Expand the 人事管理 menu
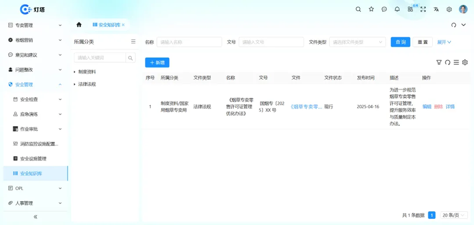This screenshot has height=225, width=474. coord(35,203)
